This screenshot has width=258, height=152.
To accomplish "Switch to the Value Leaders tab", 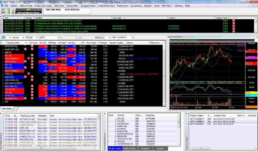I will [x=130, y=148].
